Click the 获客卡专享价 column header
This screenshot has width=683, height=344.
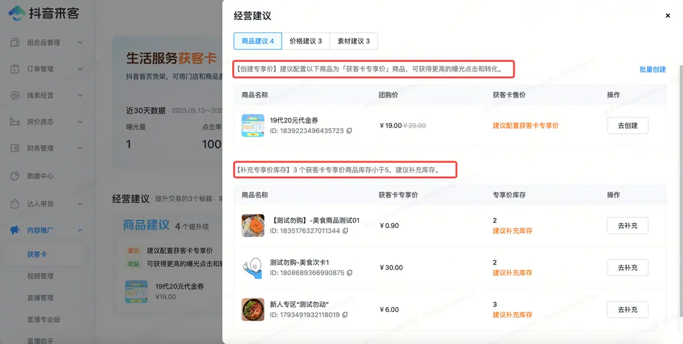click(x=398, y=195)
